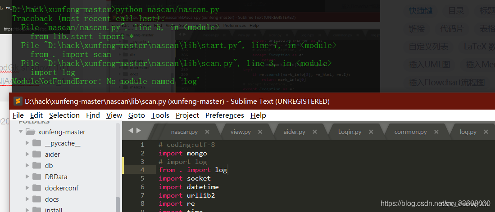This screenshot has width=495, height=212.
Task: Collapse the xunfeng-master folder
Action: tap(21, 132)
